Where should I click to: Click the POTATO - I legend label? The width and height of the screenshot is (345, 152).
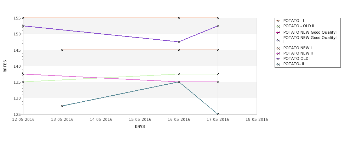click(293, 21)
